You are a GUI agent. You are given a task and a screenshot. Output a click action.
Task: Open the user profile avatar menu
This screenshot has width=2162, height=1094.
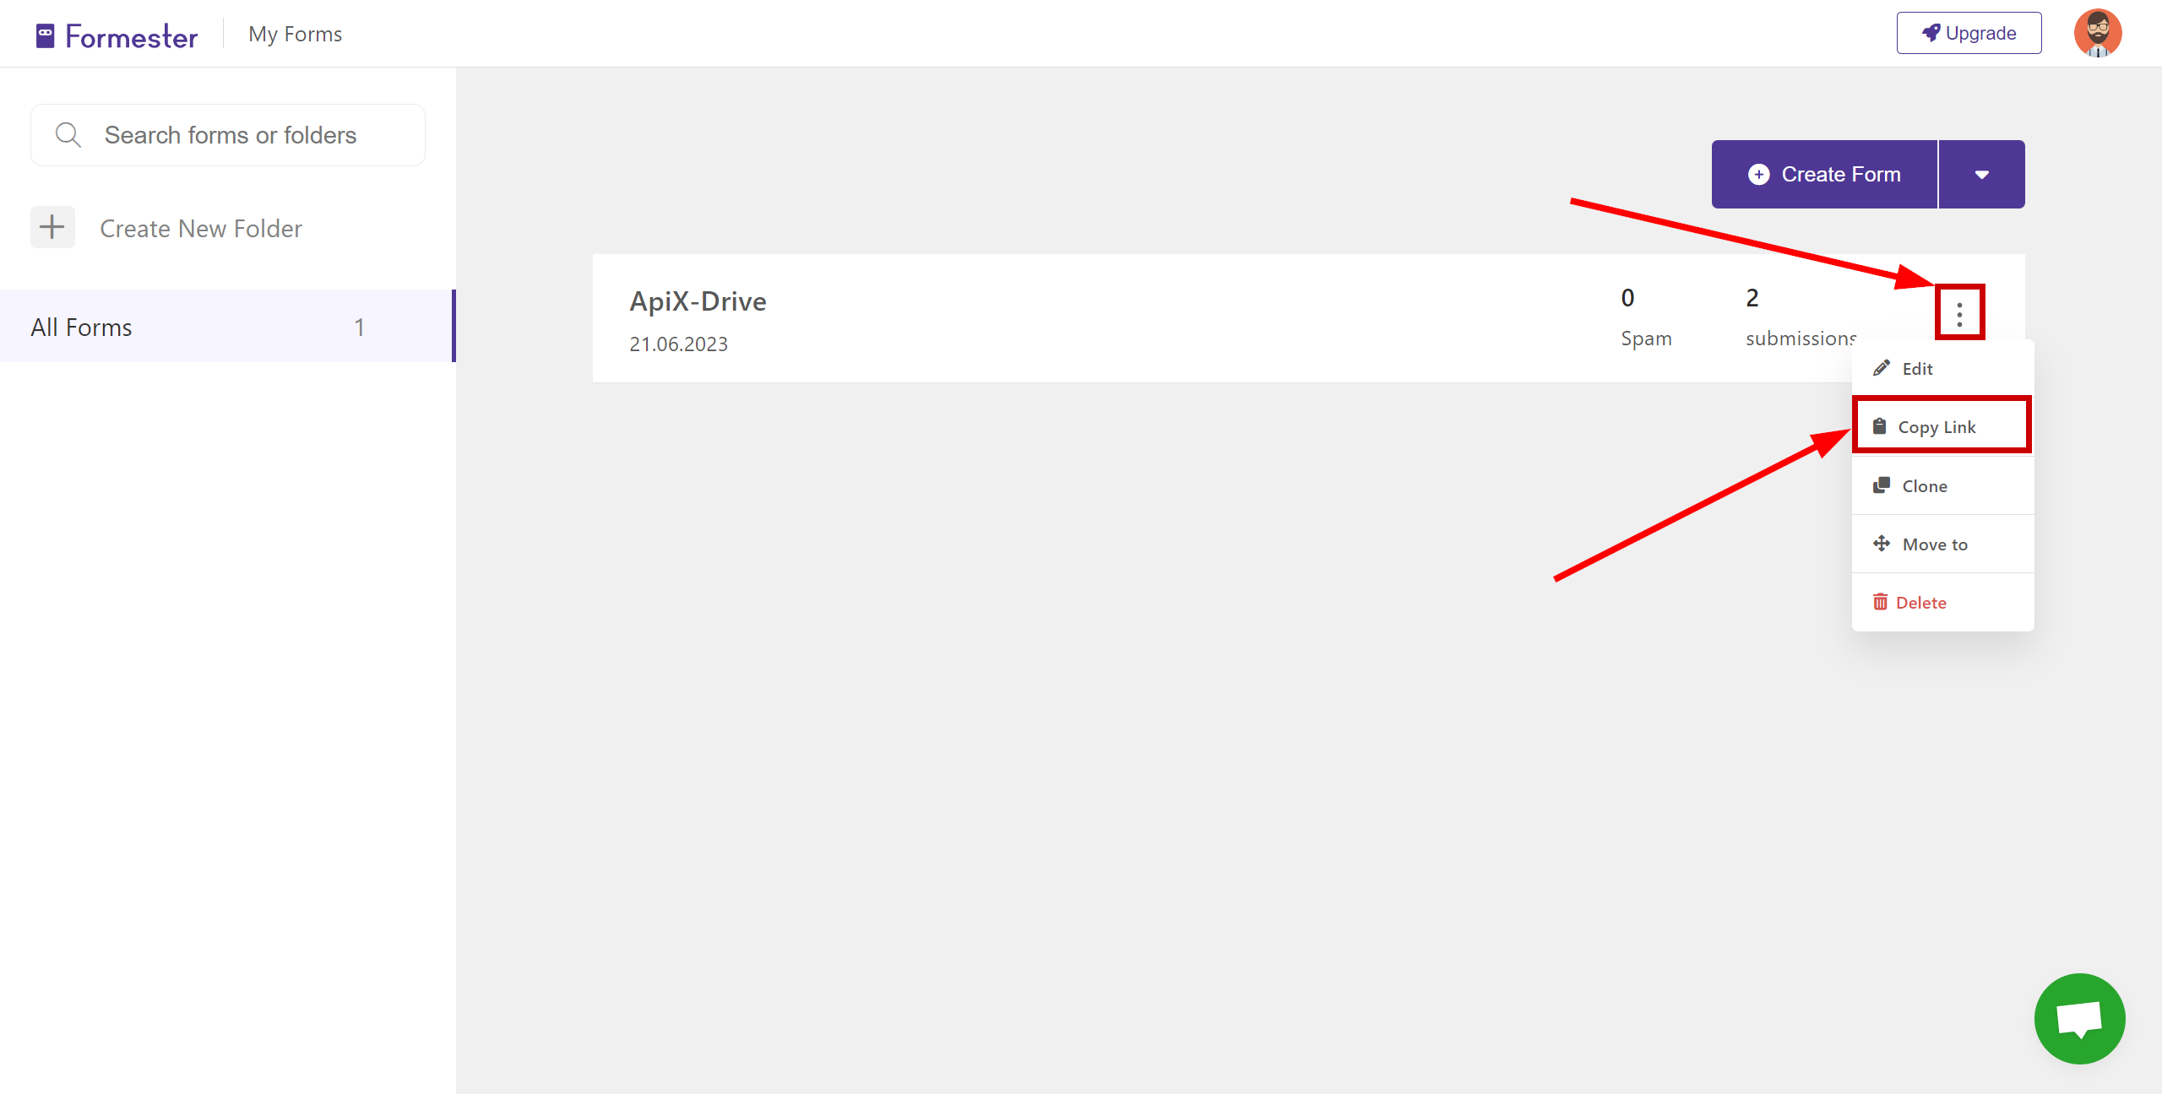(2098, 34)
